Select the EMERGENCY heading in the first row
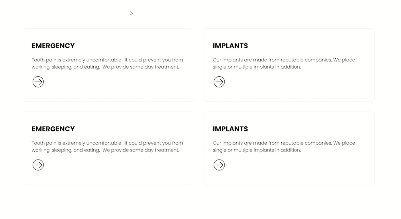Viewport: 401px width, 219px height. [53, 46]
